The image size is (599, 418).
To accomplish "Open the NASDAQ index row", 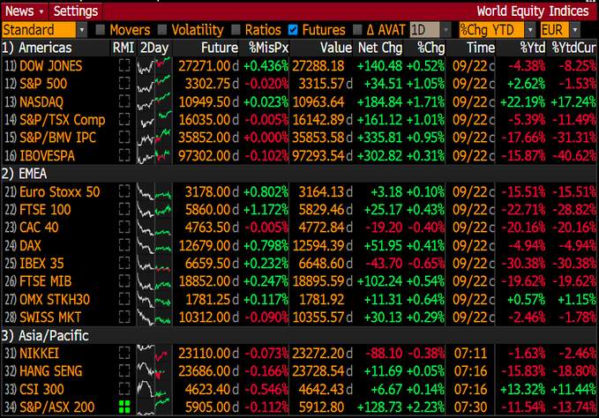I will point(41,102).
